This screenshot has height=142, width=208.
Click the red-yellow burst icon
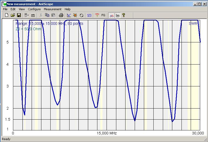coord(75,15)
